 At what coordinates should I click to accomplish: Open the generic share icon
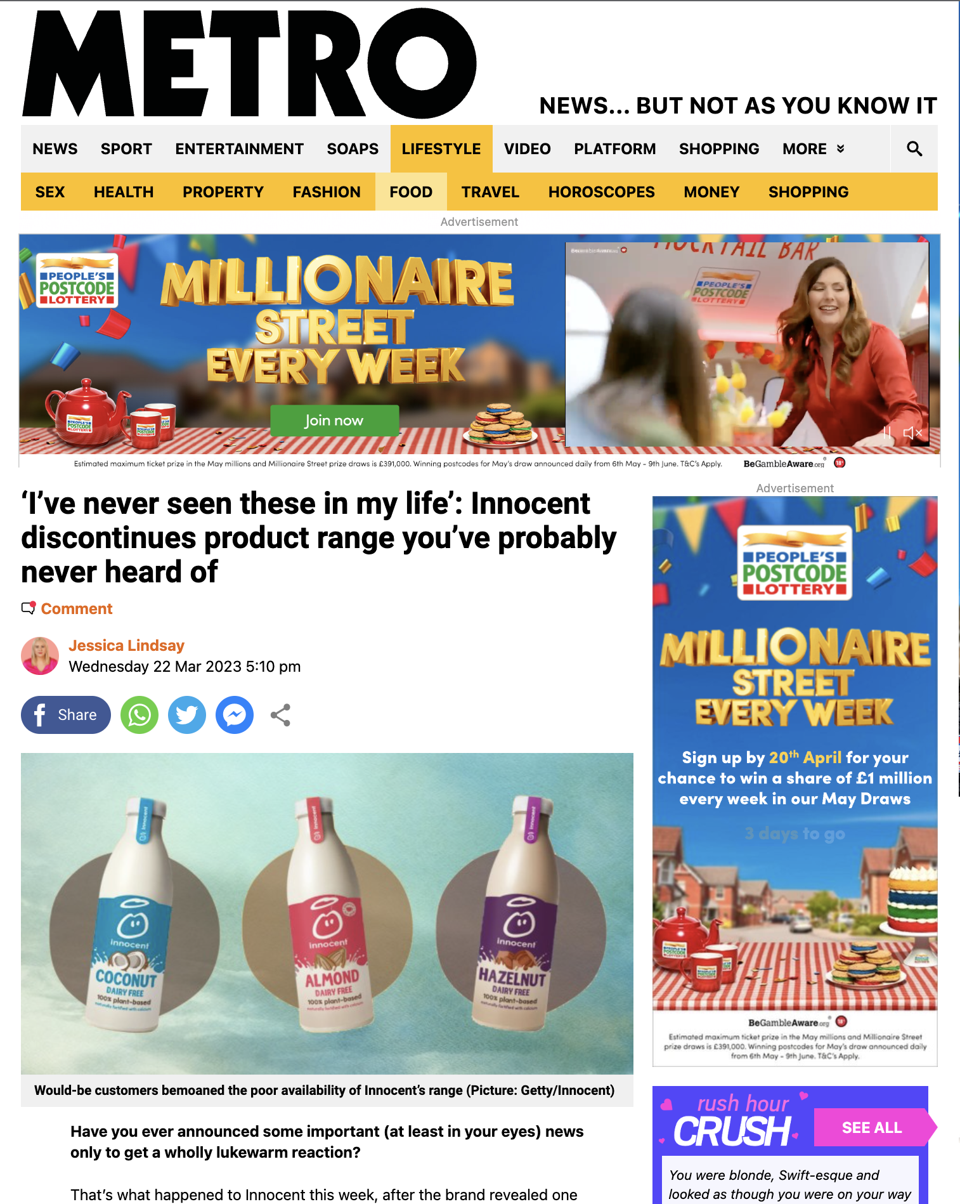(x=280, y=715)
